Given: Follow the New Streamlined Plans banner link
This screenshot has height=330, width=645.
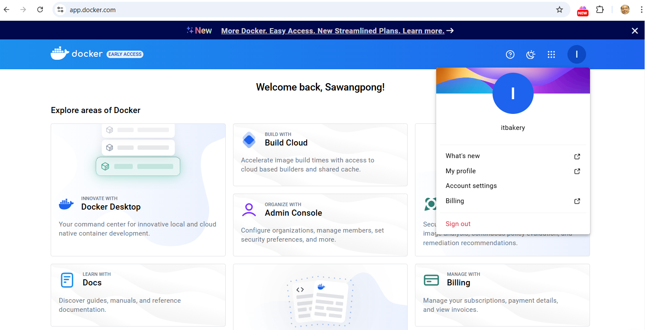Looking at the screenshot, I should coord(333,31).
